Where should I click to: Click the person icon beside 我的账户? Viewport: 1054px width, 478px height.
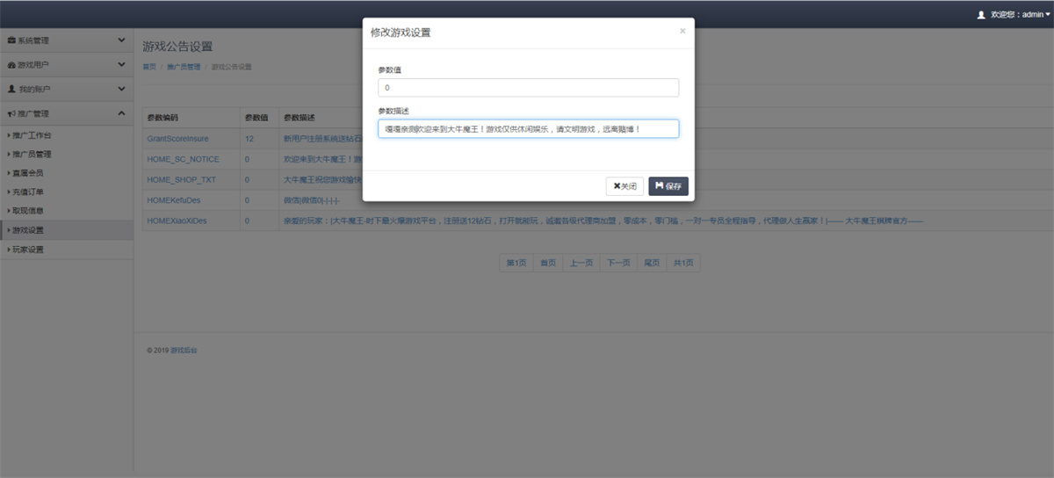tap(11, 90)
